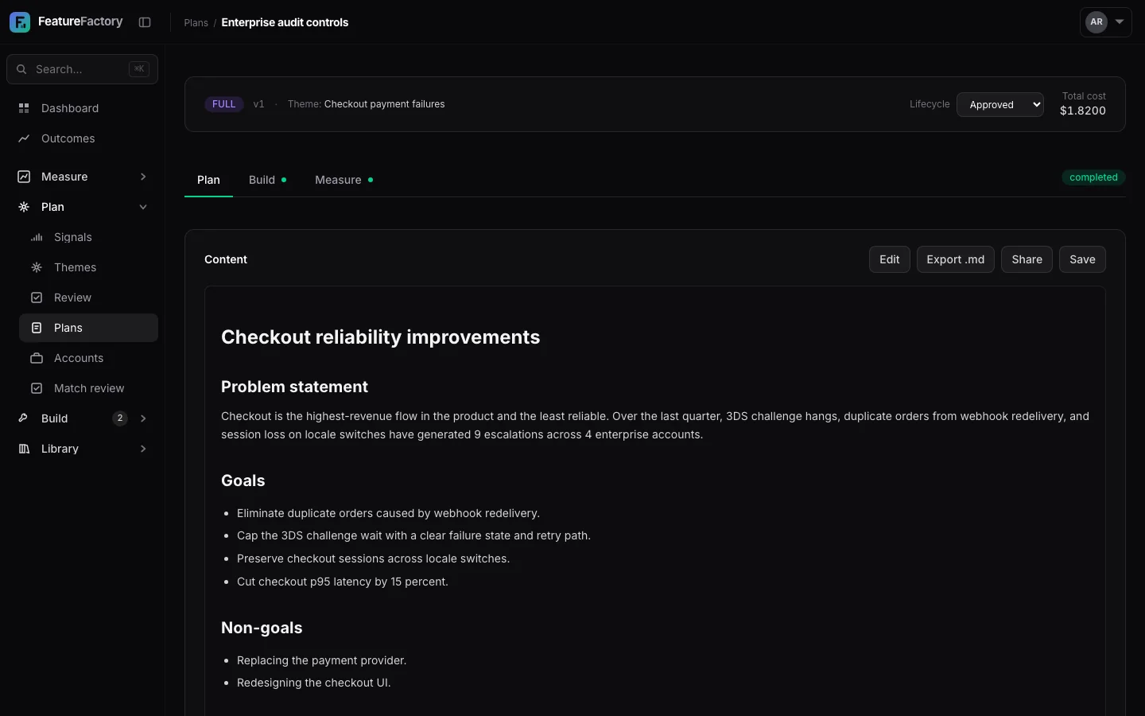This screenshot has width=1145, height=716.
Task: Click the FULL plan type badge
Action: pyautogui.click(x=224, y=104)
